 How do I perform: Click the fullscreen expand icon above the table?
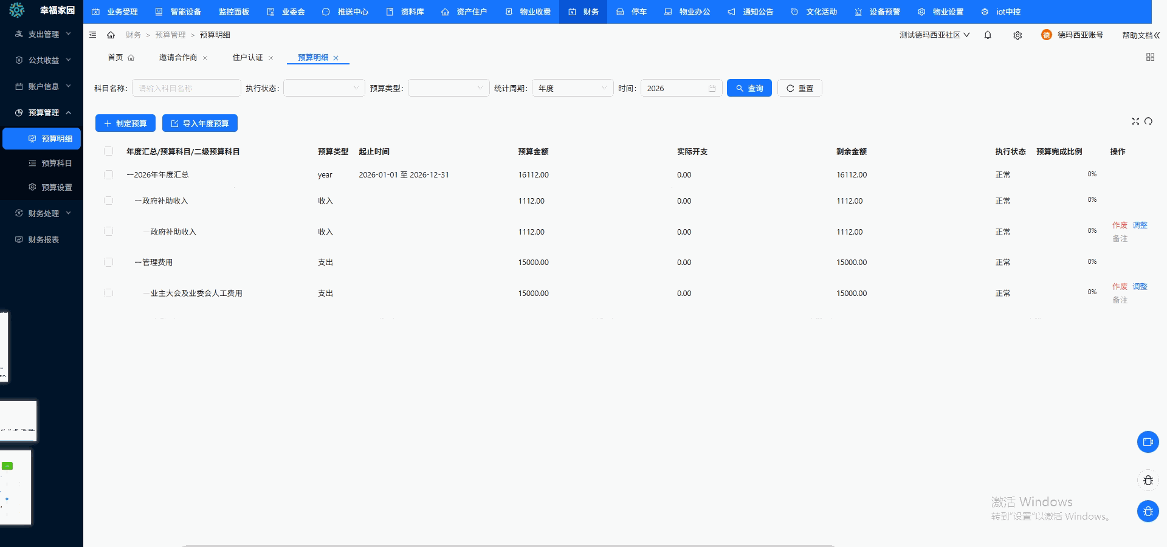tap(1136, 121)
